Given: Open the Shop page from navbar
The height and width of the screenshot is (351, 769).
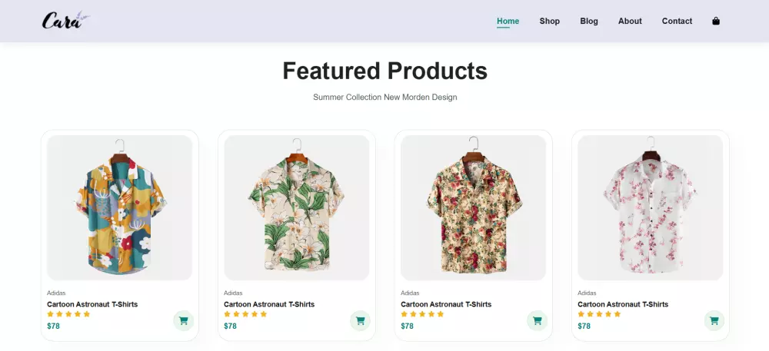Looking at the screenshot, I should [550, 22].
